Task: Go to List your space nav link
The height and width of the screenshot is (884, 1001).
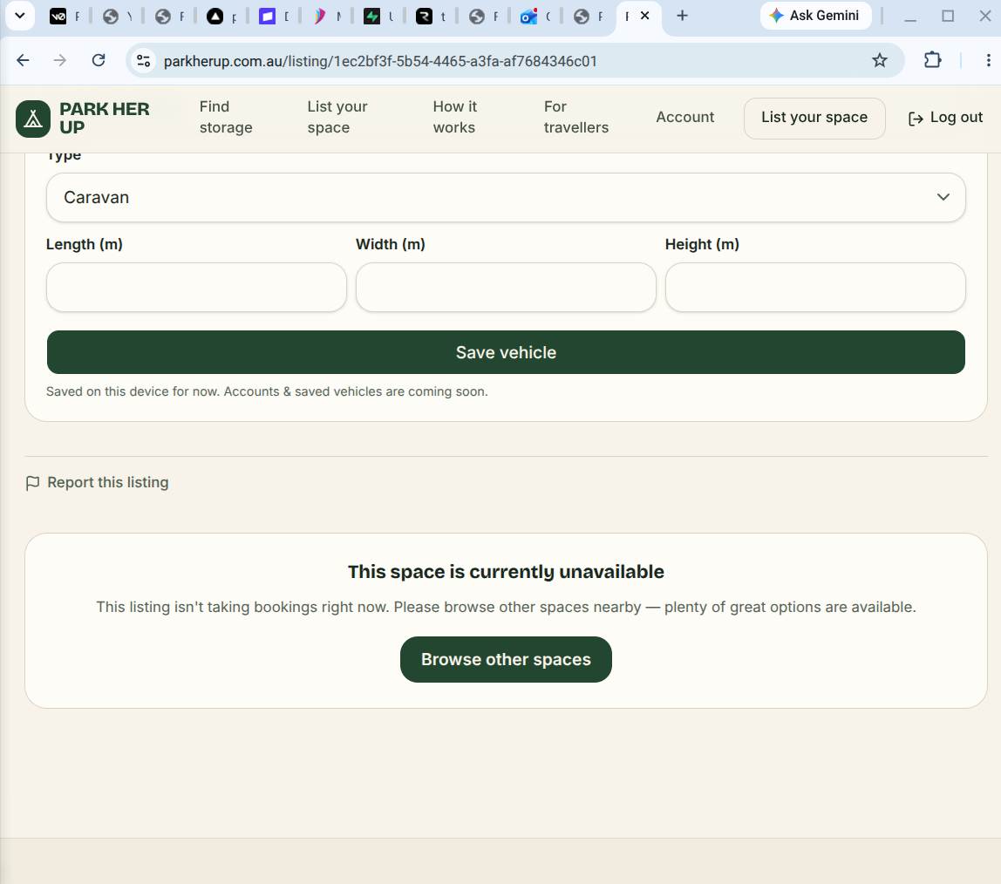Action: tap(337, 118)
